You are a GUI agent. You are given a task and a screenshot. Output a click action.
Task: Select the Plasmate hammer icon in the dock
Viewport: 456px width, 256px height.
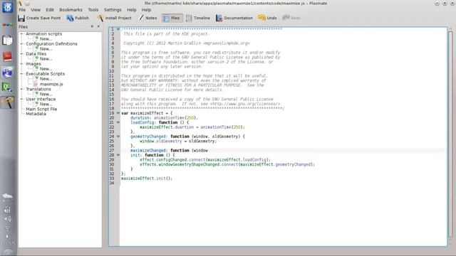[8, 102]
